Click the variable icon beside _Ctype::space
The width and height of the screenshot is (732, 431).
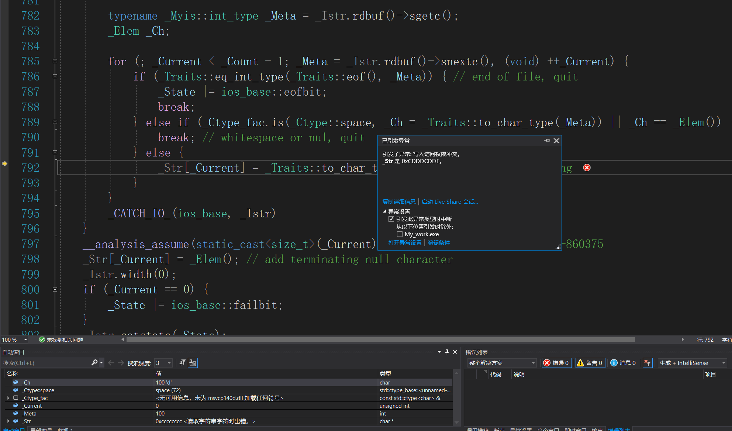(16, 390)
